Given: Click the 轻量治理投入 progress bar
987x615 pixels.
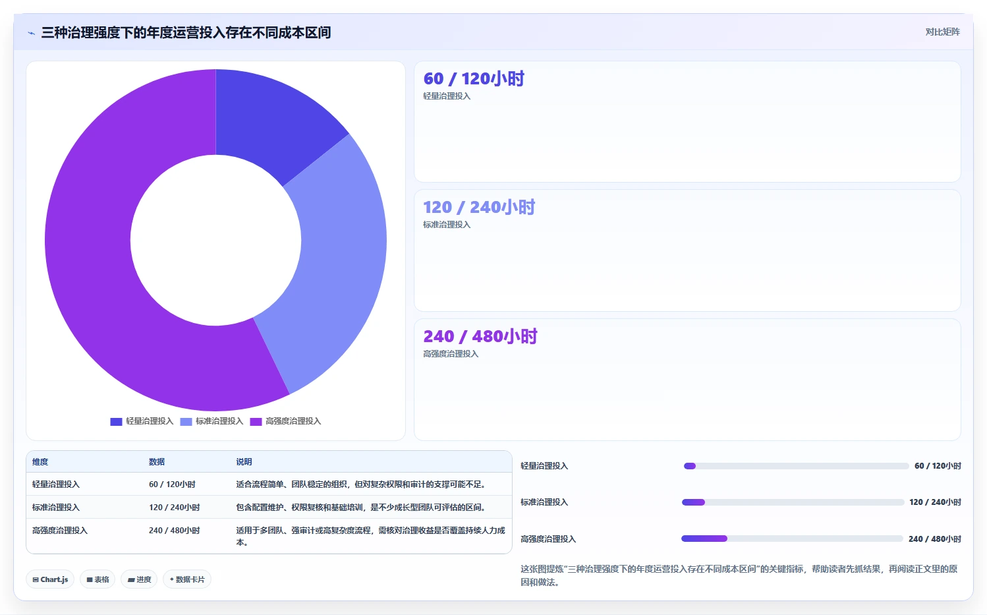Looking at the screenshot, I should coord(796,466).
